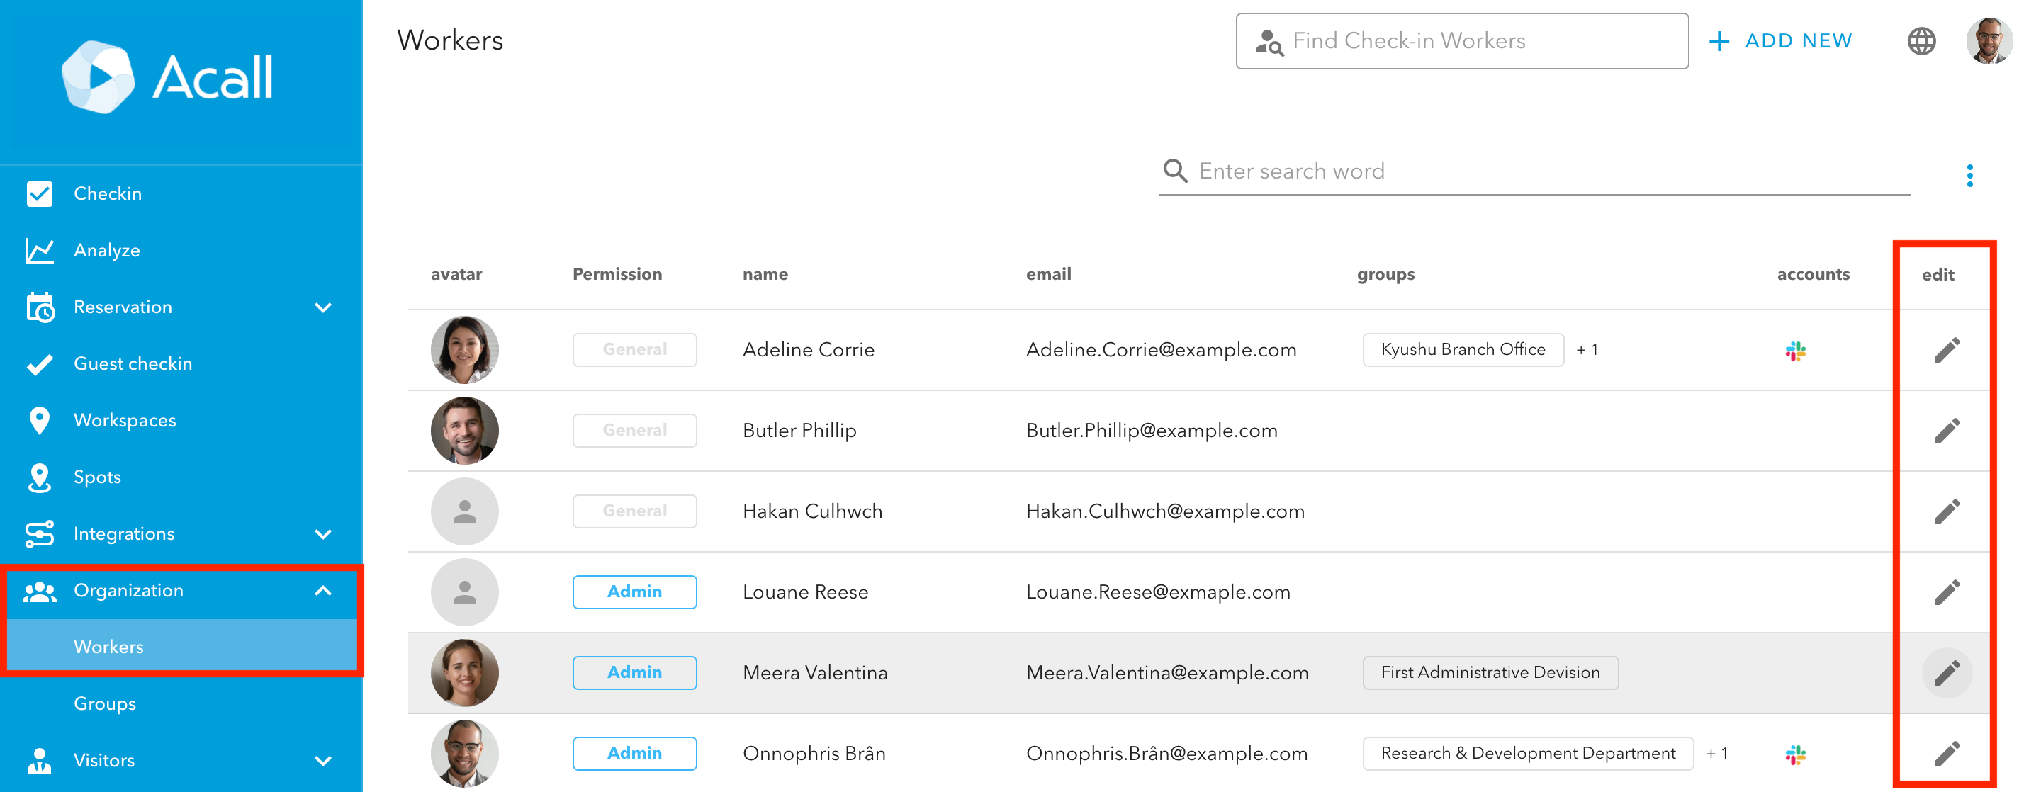The image size is (2041, 792).
Task: Select Workers in the sidebar
Action: tap(181, 646)
